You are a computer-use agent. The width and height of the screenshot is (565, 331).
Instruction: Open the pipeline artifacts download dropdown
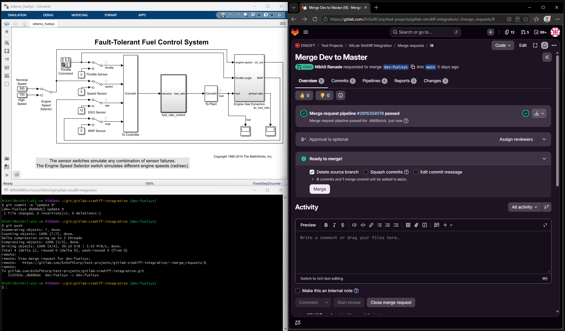point(539,113)
